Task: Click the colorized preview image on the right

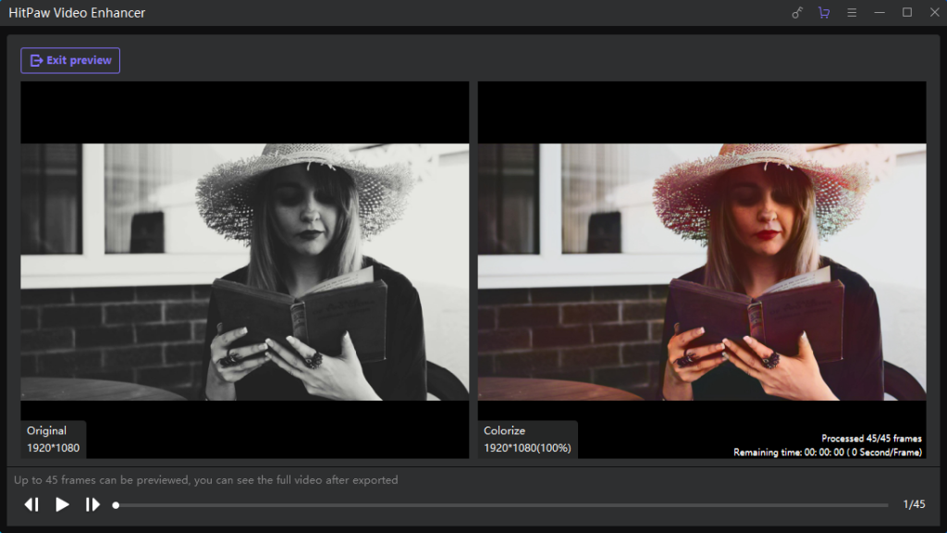Action: point(701,271)
